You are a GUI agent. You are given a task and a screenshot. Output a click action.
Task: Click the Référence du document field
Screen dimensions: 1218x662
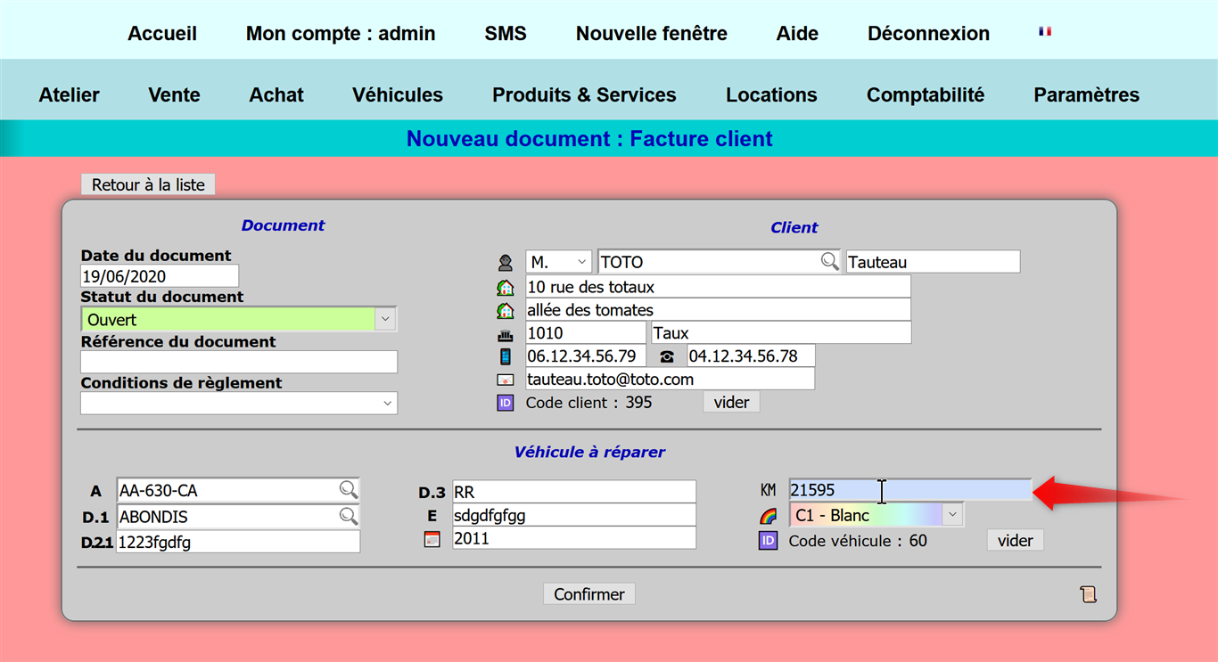pos(239,362)
